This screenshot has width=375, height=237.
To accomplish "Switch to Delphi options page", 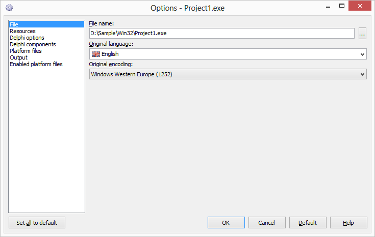I will [x=27, y=38].
